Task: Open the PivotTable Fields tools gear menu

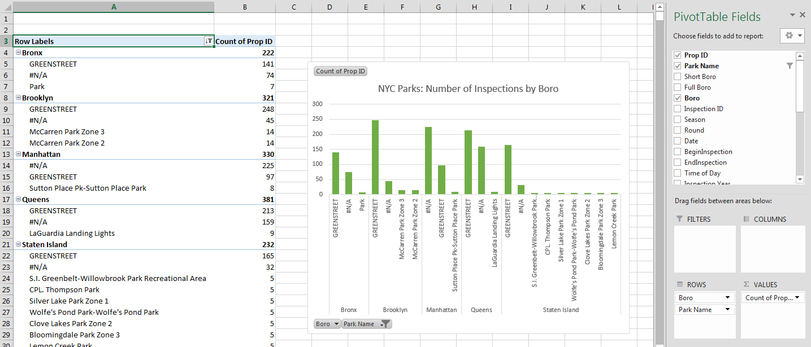Action: (x=792, y=36)
